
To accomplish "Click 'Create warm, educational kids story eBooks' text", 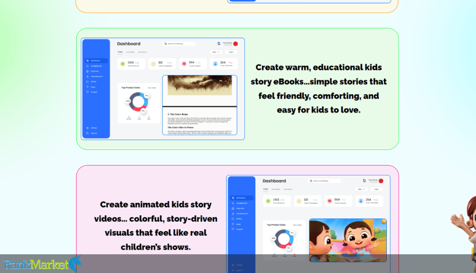I will click(x=319, y=88).
